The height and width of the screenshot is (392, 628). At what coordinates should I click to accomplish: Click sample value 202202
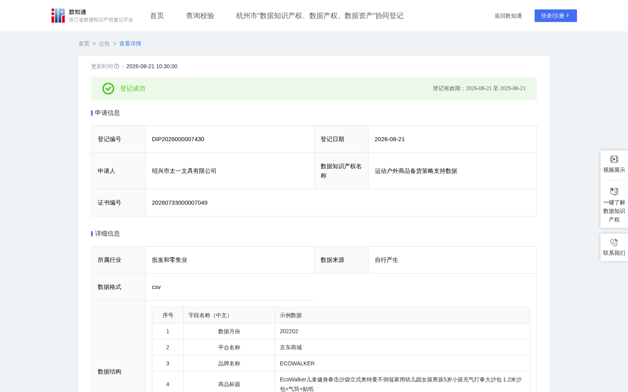tap(289, 331)
